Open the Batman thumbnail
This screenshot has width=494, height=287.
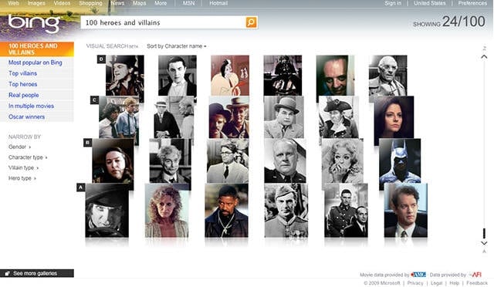point(400,161)
